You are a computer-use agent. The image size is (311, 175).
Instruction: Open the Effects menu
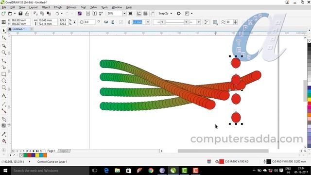point(58,7)
